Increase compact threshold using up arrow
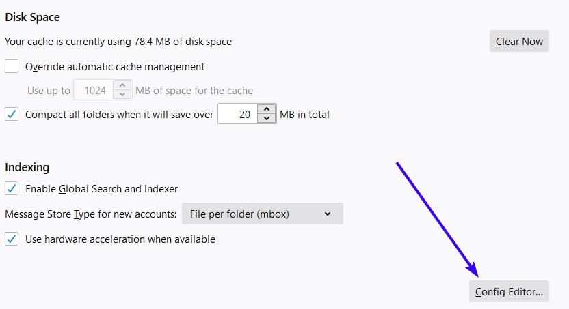The height and width of the screenshot is (309, 569). coord(267,109)
